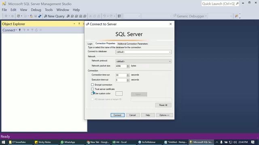The width and height of the screenshot is (259, 145).
Task: Click the Properties window icon in toolbar
Action: (119, 16)
